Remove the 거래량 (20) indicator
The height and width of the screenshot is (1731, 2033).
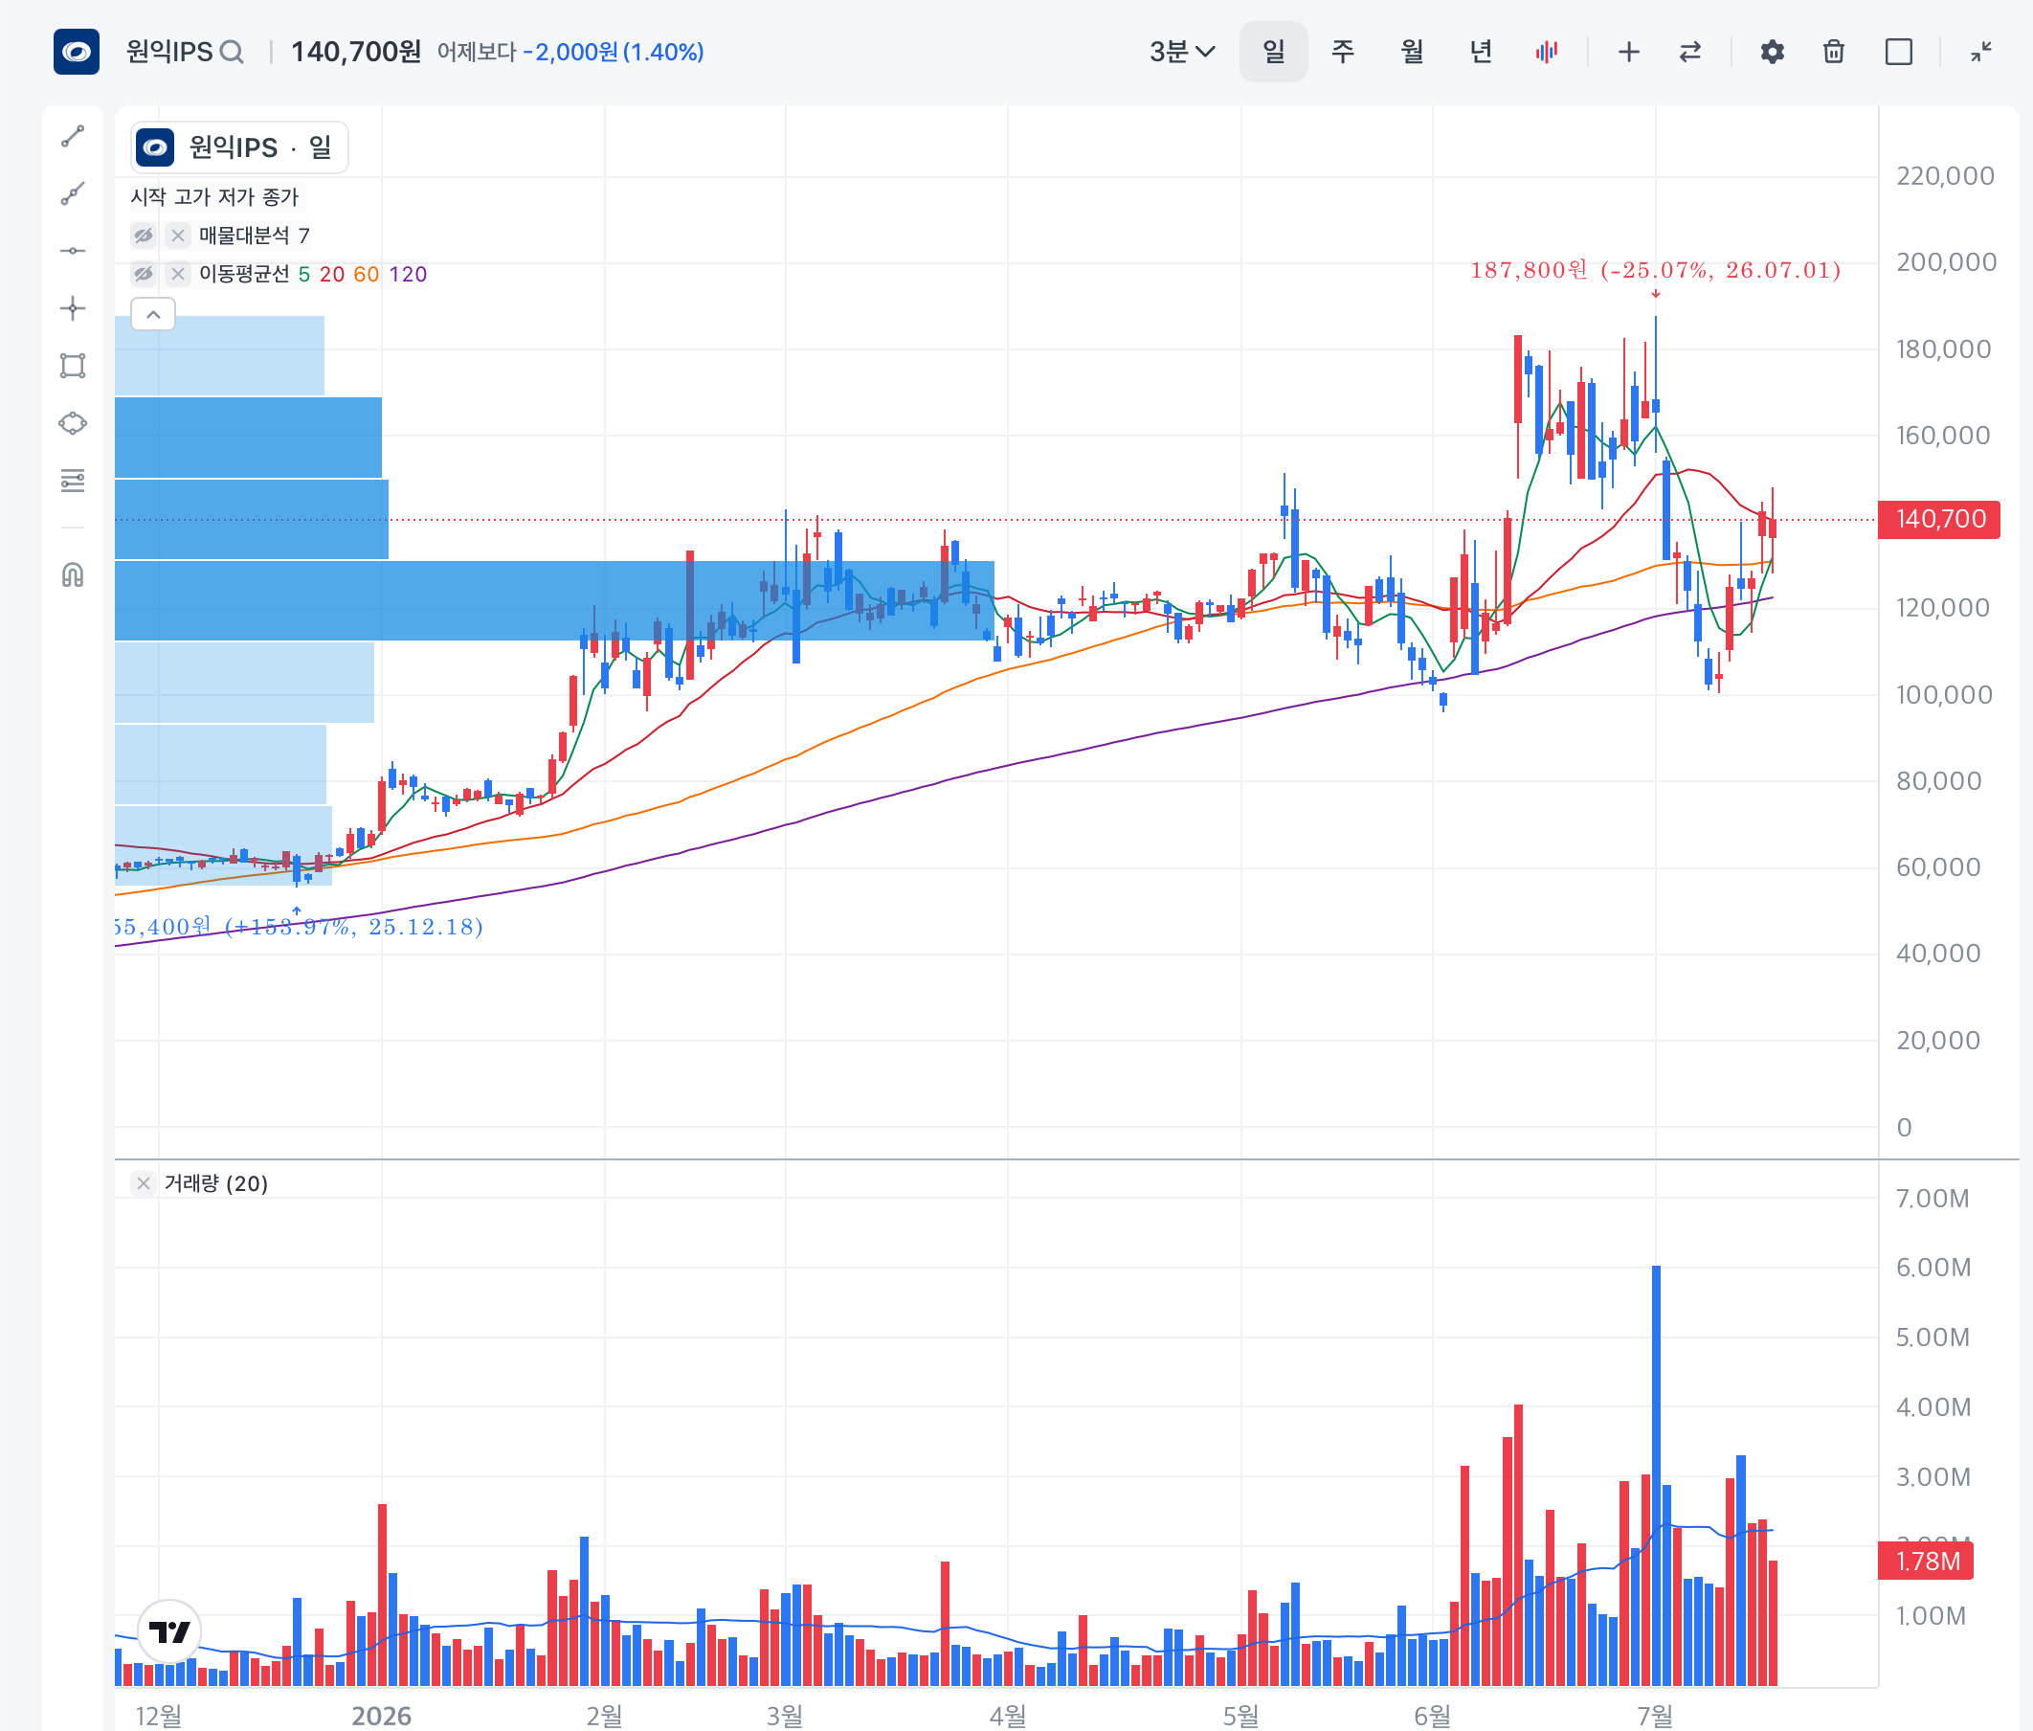point(144,1183)
